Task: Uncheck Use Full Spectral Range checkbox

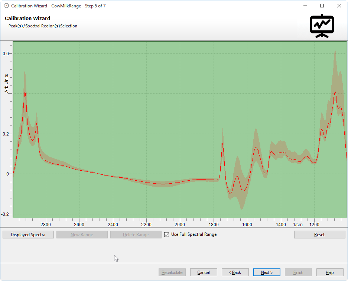Action: 167,234
